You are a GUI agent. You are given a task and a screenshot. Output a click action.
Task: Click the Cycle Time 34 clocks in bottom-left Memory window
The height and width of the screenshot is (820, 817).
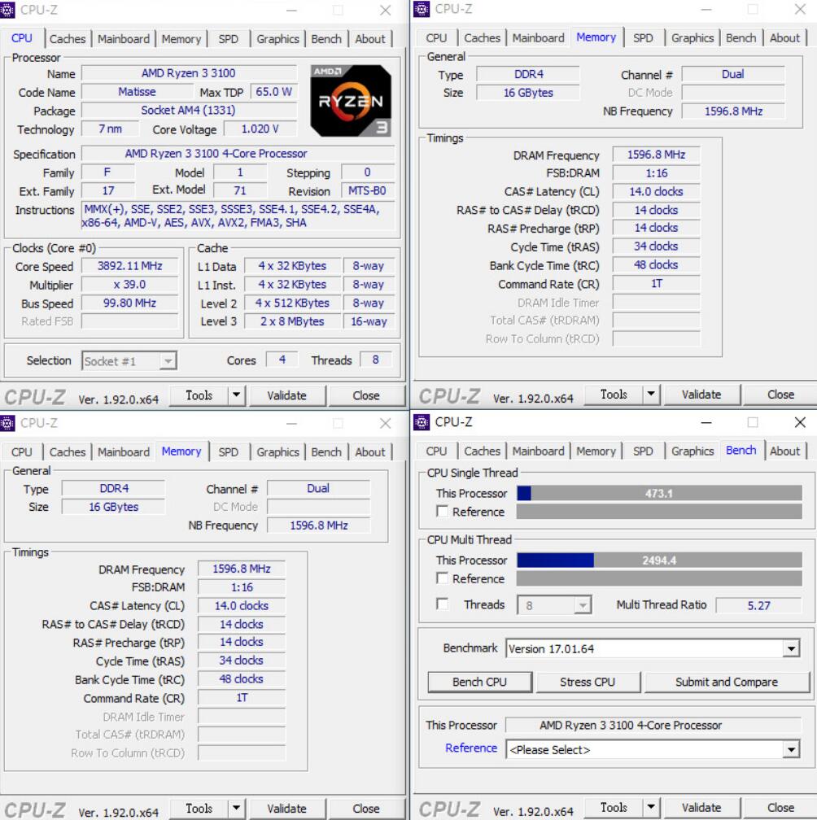click(x=242, y=661)
